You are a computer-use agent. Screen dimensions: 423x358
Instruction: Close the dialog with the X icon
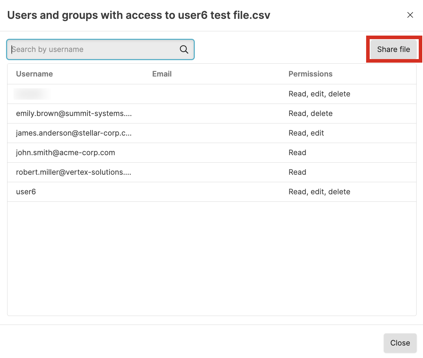410,15
